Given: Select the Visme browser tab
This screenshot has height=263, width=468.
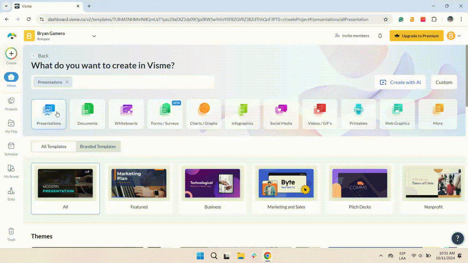Looking at the screenshot, I should 47,6.
